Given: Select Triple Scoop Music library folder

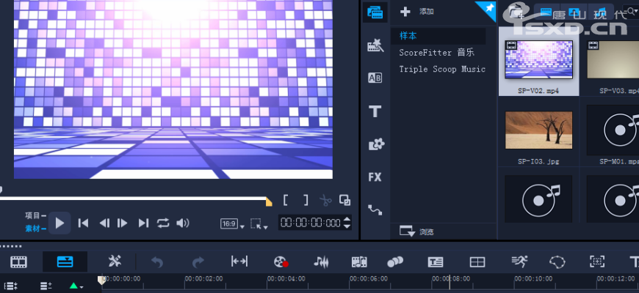Looking at the screenshot, I should [x=442, y=69].
